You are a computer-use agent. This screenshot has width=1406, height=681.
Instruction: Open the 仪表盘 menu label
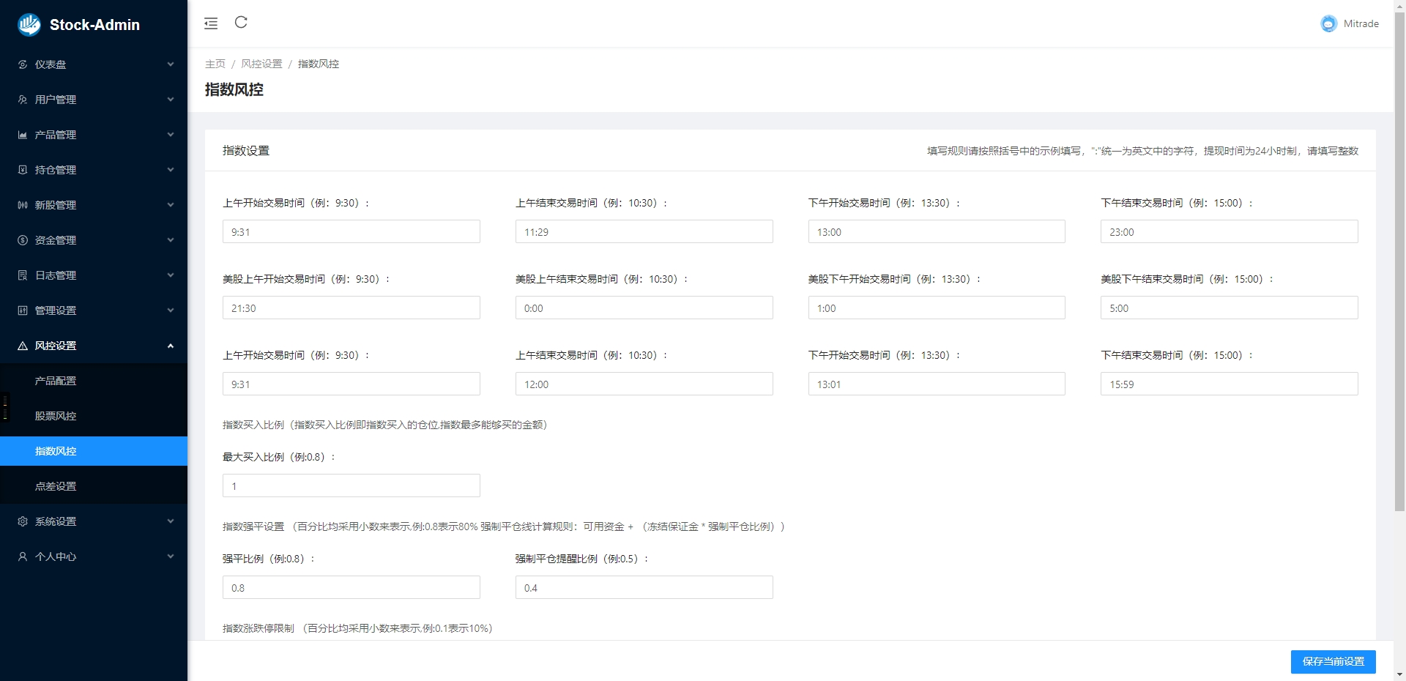coord(51,64)
